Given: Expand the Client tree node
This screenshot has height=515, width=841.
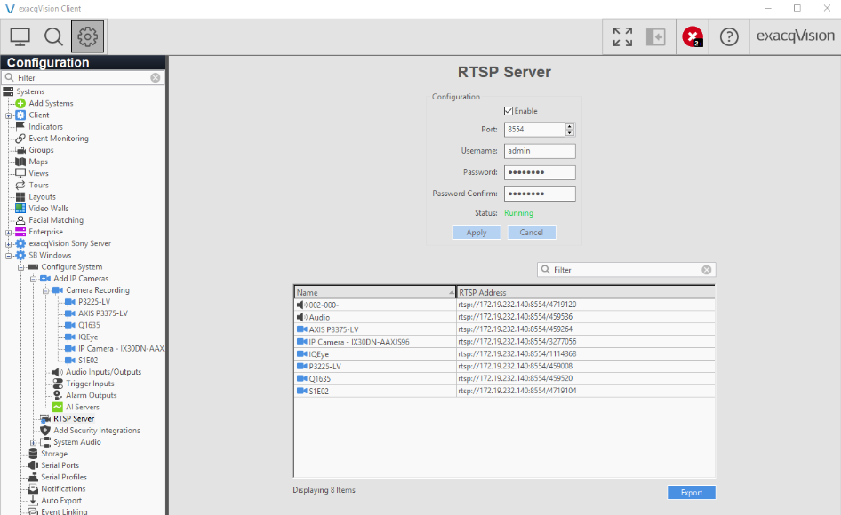Looking at the screenshot, I should (x=9, y=115).
